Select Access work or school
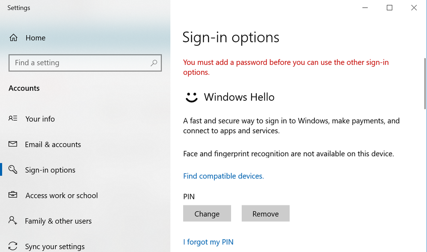 coord(61,195)
